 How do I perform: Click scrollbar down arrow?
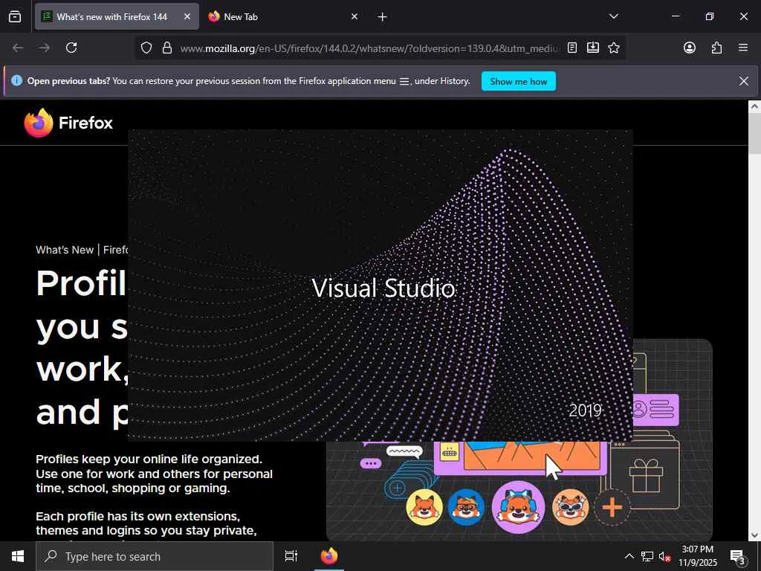tap(754, 535)
